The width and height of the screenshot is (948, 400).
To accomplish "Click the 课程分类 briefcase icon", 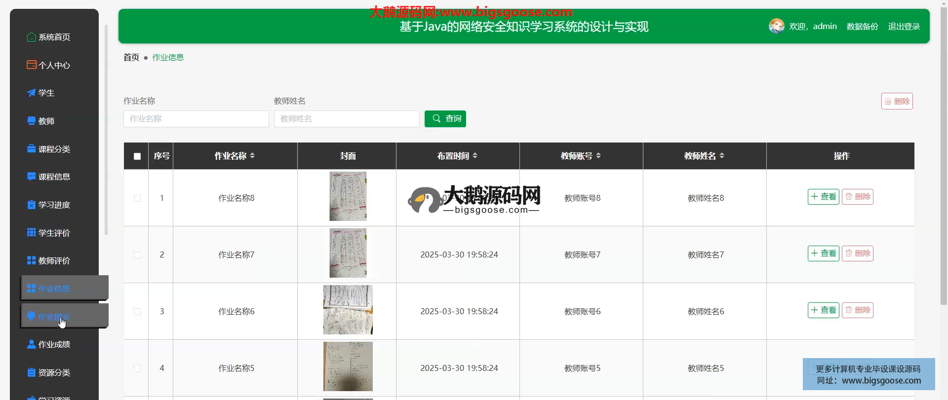I will (x=31, y=148).
